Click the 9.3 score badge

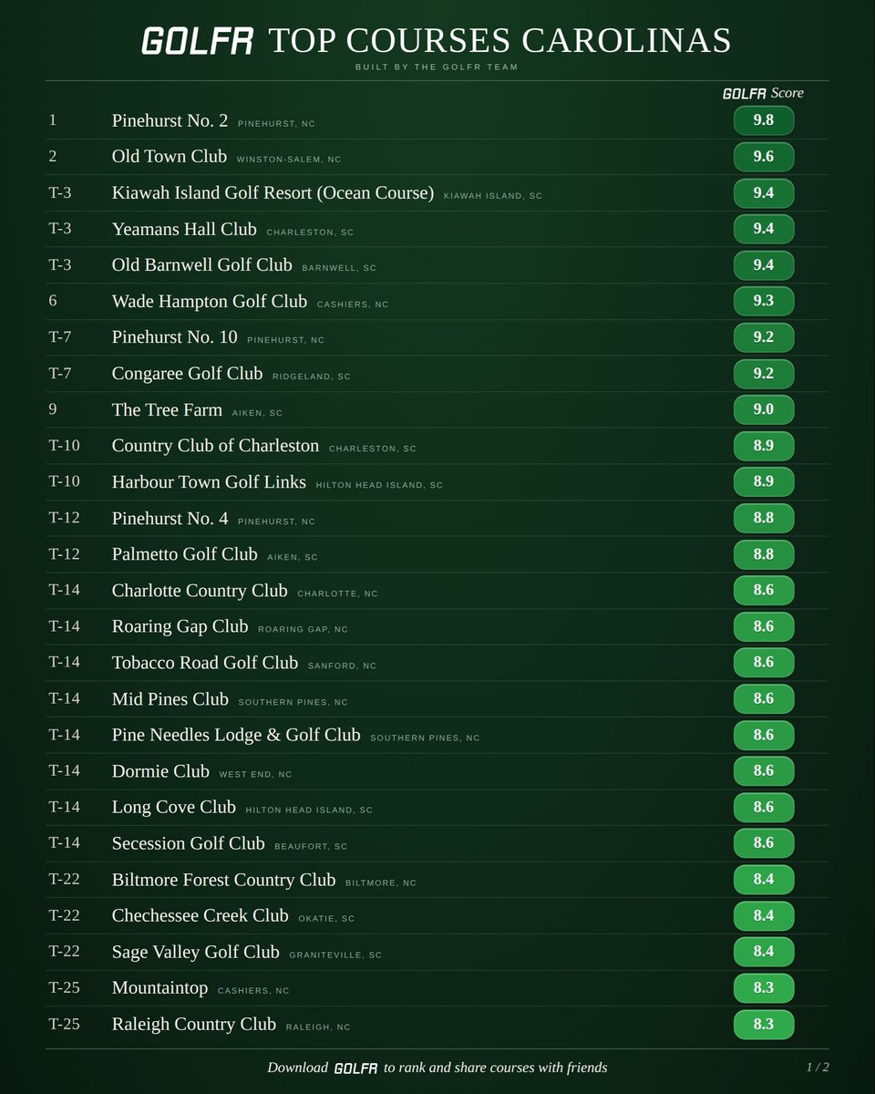tap(764, 301)
